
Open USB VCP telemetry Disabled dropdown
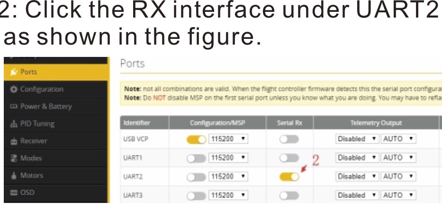(357, 139)
